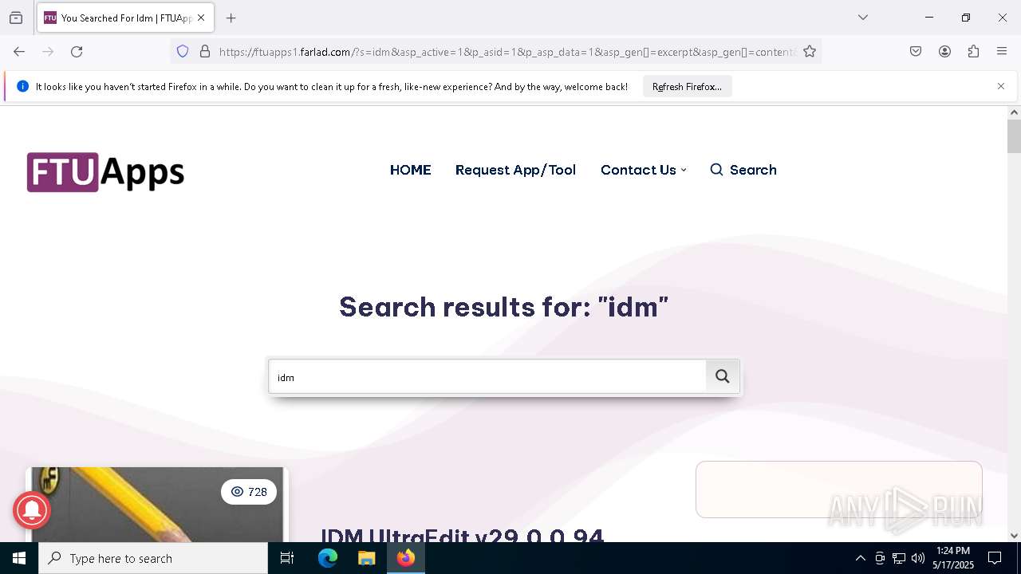
Task: Show site security padlock info
Action: [205, 52]
